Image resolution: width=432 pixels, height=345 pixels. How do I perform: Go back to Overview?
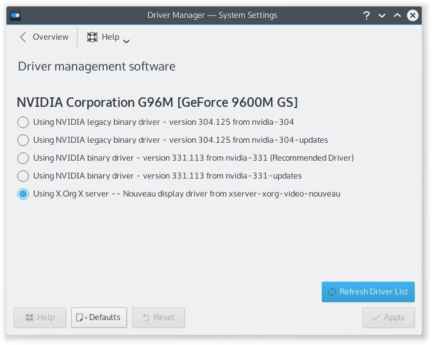[x=44, y=37]
